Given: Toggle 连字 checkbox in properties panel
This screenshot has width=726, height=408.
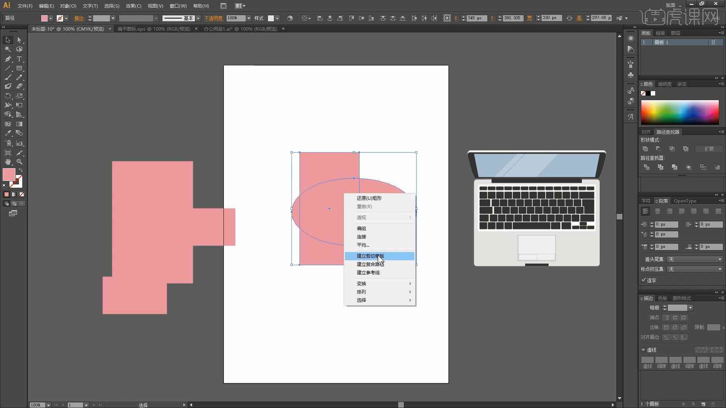Looking at the screenshot, I should click(643, 280).
